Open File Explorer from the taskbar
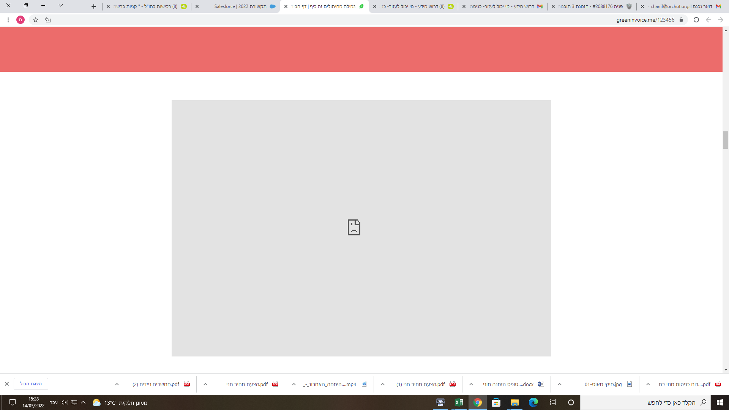Viewport: 729px width, 410px height. [x=515, y=402]
